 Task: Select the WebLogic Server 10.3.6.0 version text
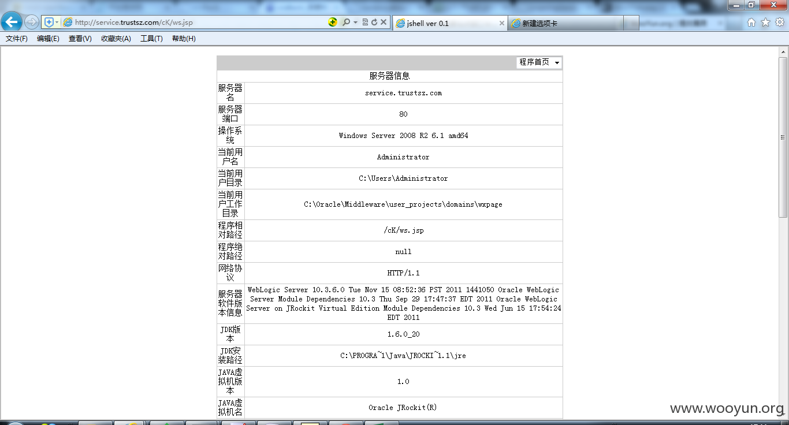[403, 304]
